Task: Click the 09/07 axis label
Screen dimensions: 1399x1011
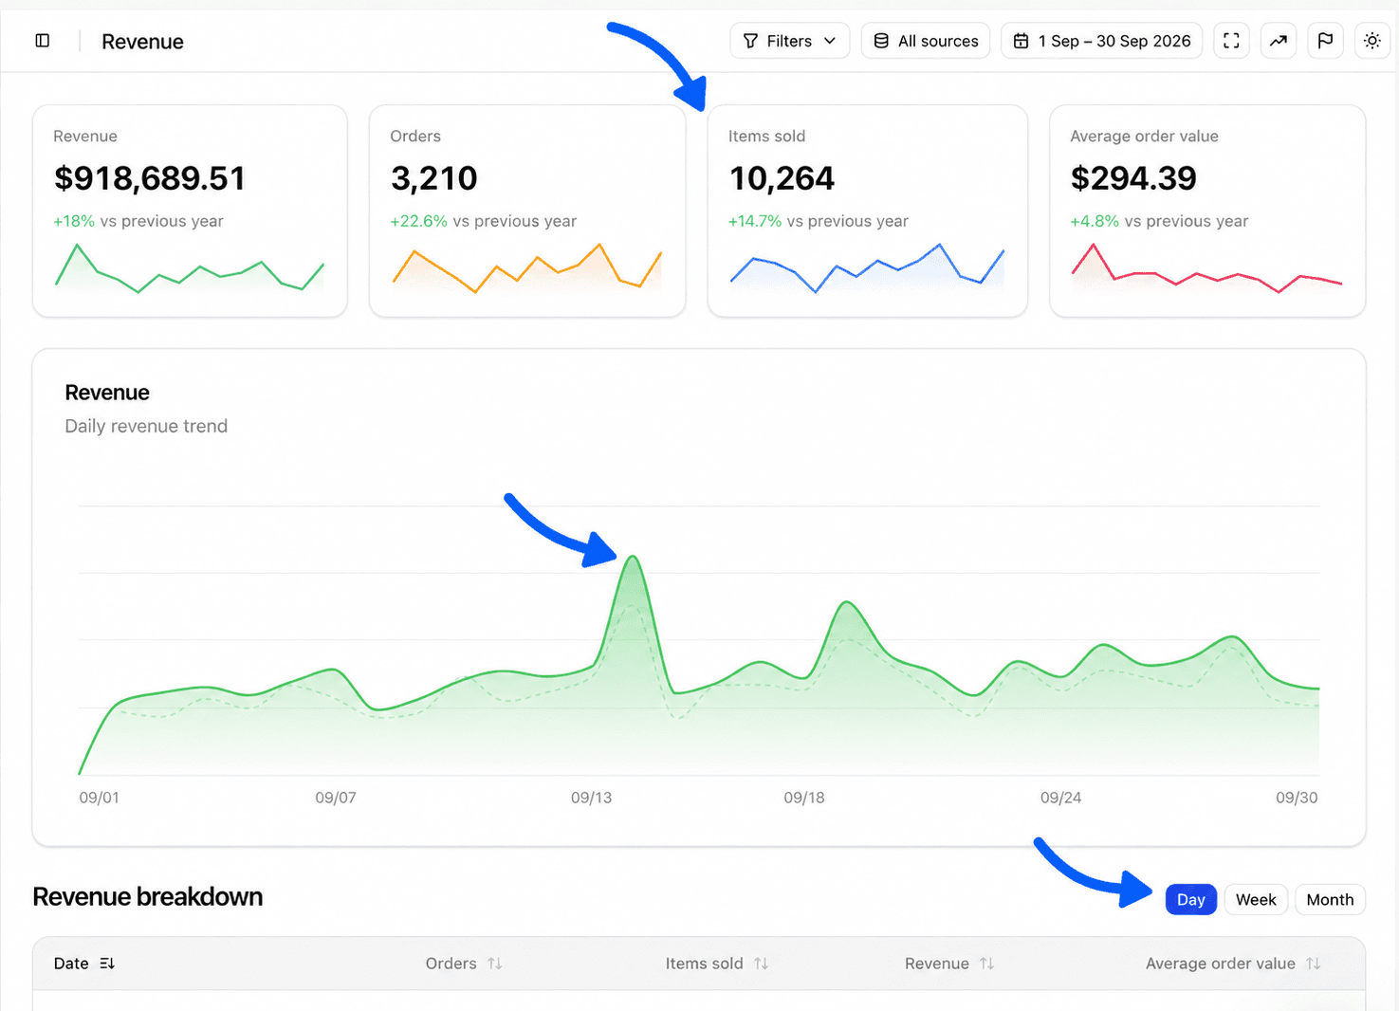Action: [336, 798]
